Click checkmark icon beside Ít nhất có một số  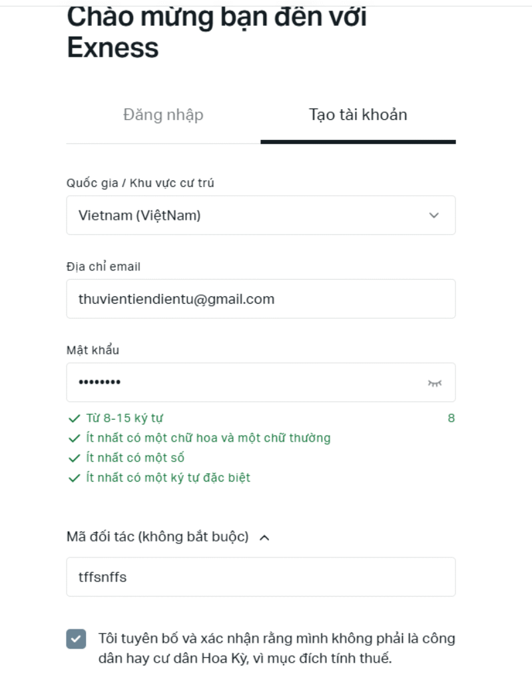click(x=74, y=458)
